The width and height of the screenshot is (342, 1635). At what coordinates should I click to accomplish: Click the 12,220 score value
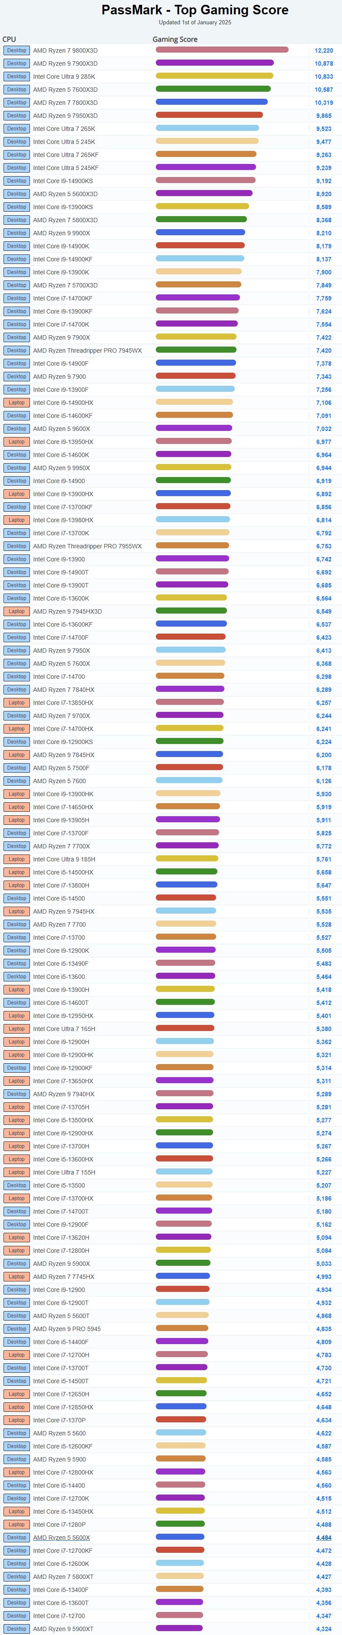pos(323,51)
